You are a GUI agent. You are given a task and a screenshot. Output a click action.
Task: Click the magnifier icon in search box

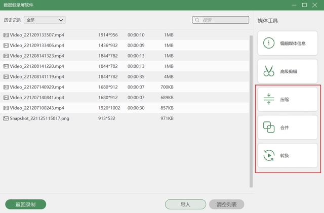[x=197, y=20]
